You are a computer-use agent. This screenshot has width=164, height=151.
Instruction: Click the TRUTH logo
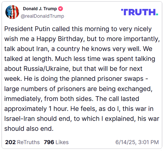tap(139, 12)
